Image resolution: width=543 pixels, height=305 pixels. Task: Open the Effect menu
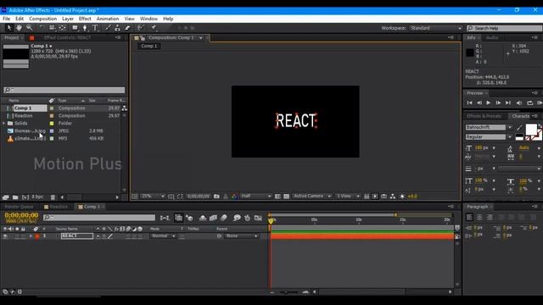(85, 19)
